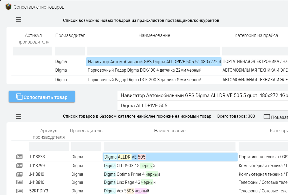
Task: Click the Rubik's cube app icon
Action: click(x=9, y=7)
